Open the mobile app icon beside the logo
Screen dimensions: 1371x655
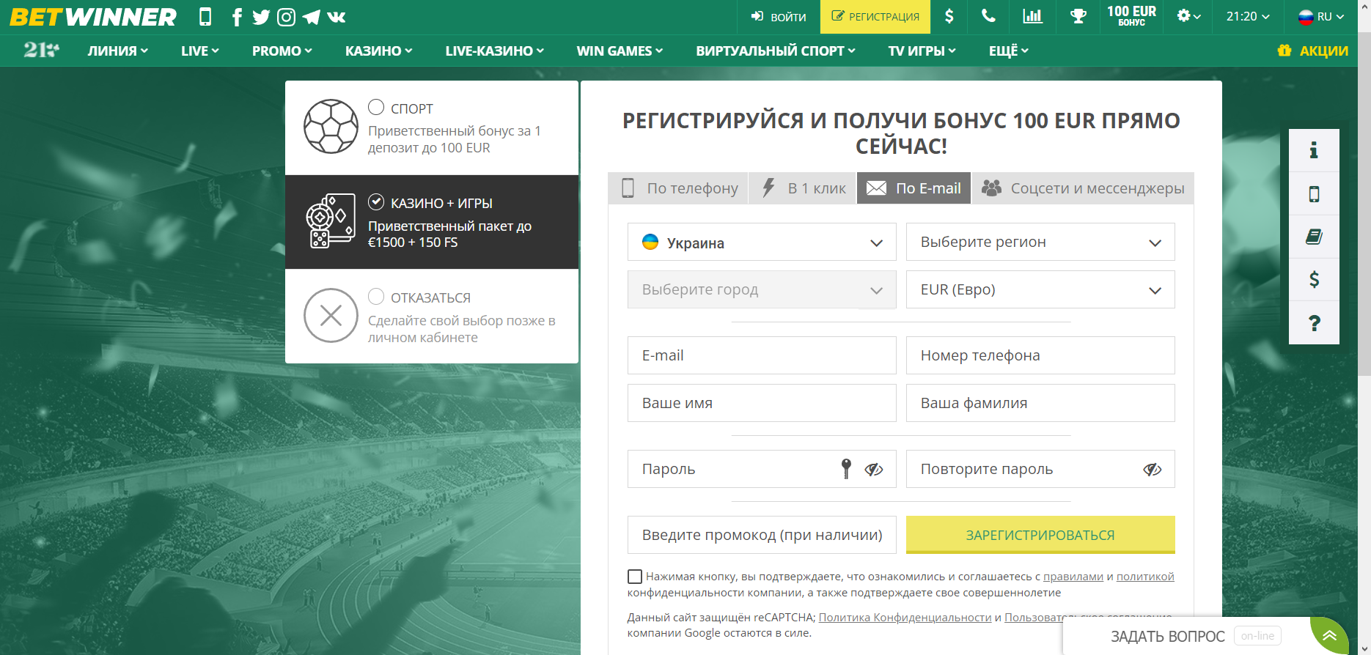(205, 17)
